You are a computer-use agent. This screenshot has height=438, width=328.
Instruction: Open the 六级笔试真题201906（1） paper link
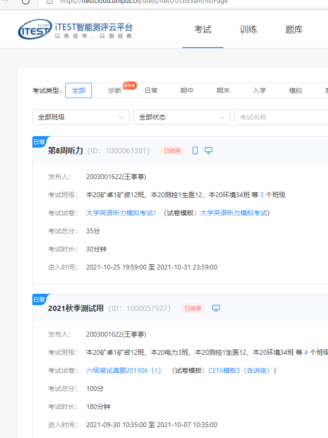pyautogui.click(x=124, y=370)
